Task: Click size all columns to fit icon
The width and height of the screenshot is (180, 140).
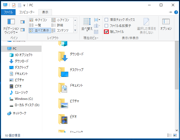Action: (96, 32)
